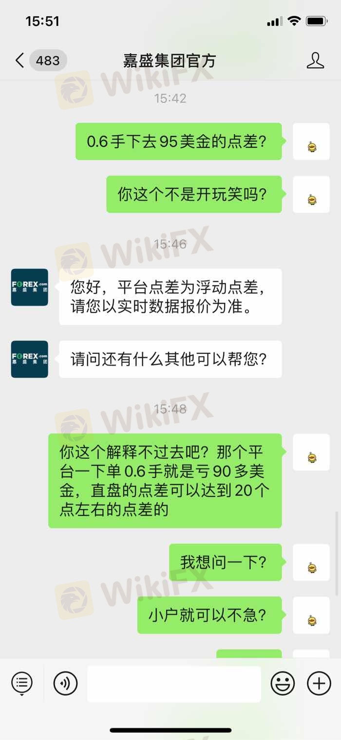Tap the message text input field
Viewport: 341px width, 740px height.
click(174, 684)
